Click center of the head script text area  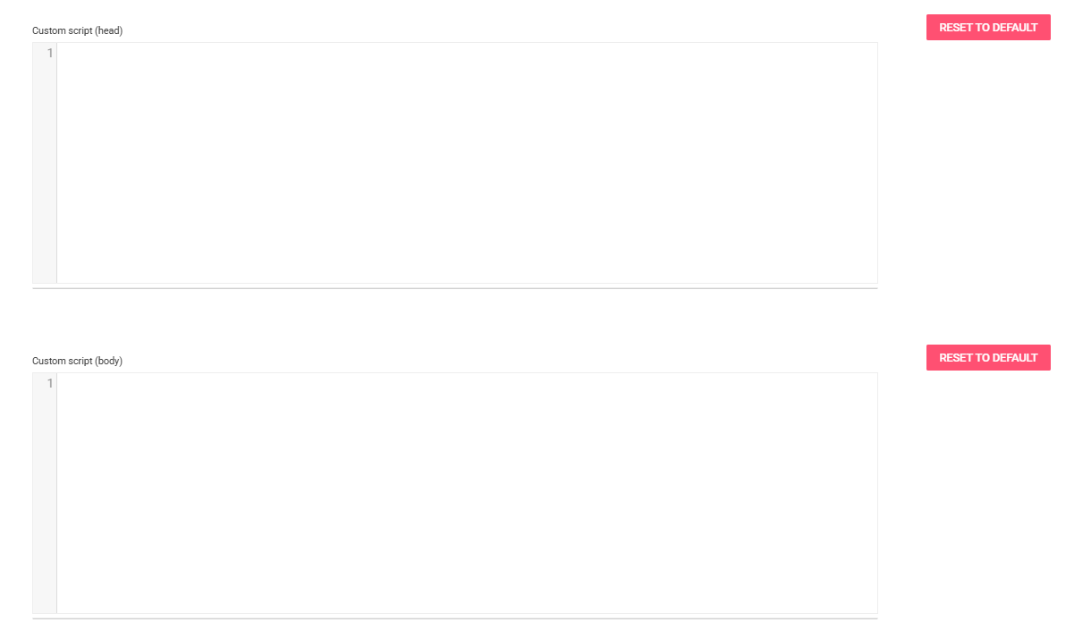pos(467,163)
